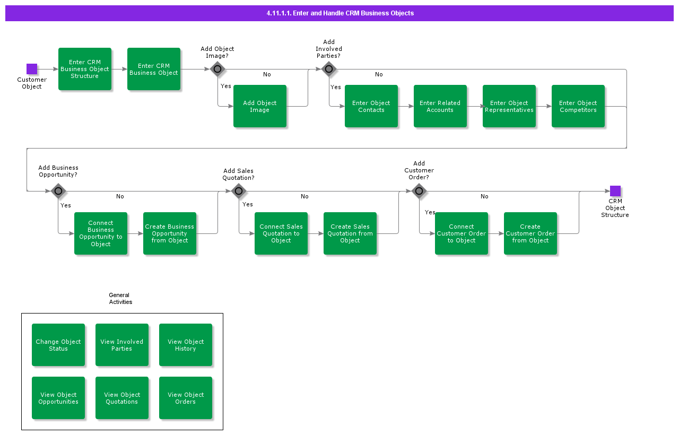Screen dimensions: 679x435
Task: Open the Change Object Status activity
Action: pos(58,345)
